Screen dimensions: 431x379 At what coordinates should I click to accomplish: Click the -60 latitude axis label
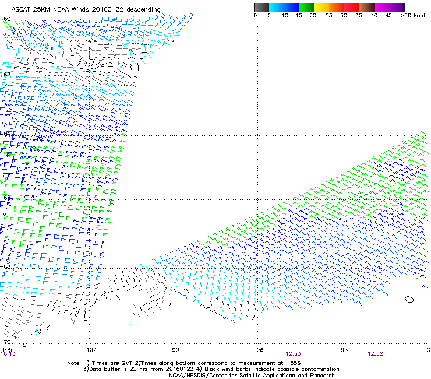click(x=6, y=19)
